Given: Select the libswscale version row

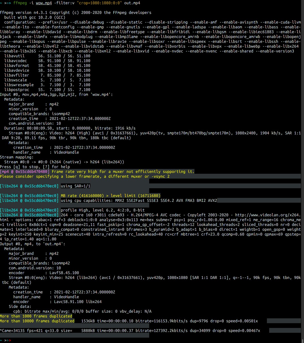Looking at the screenshot, I should tap(47, 80).
